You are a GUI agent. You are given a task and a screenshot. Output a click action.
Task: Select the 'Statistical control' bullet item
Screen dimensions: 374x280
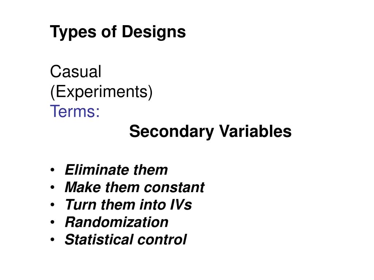click(126, 240)
